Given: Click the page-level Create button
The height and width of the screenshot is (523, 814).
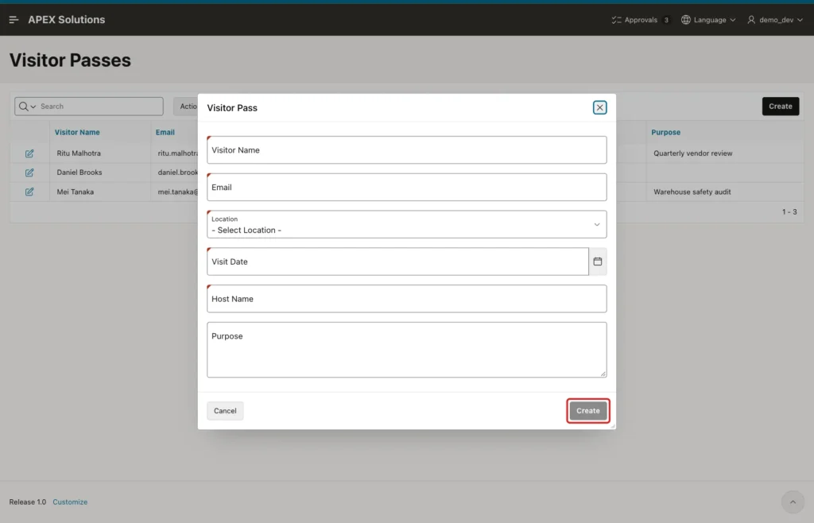Looking at the screenshot, I should pos(781,107).
